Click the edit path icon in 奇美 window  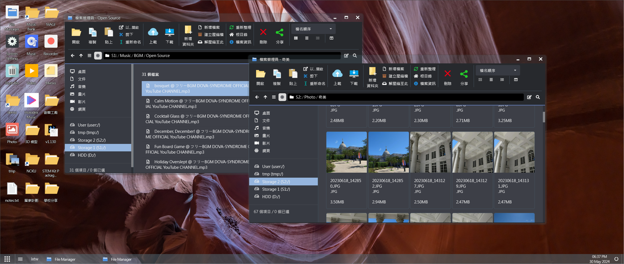point(529,97)
